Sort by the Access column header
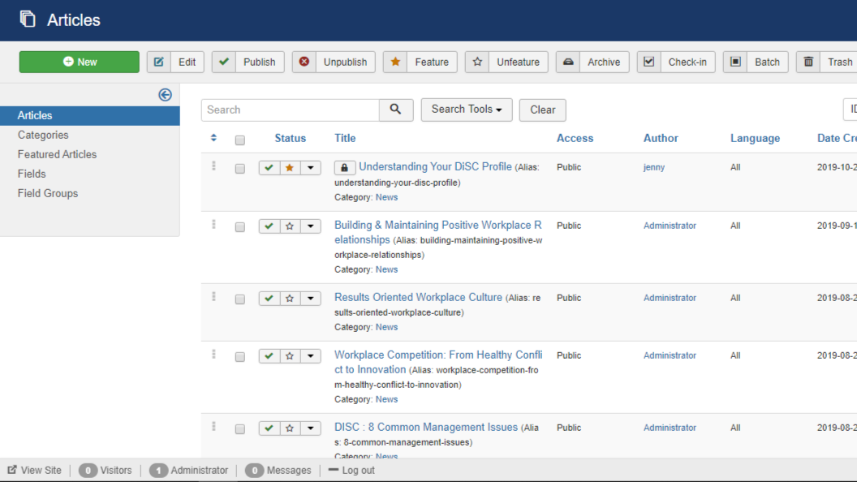 575,138
